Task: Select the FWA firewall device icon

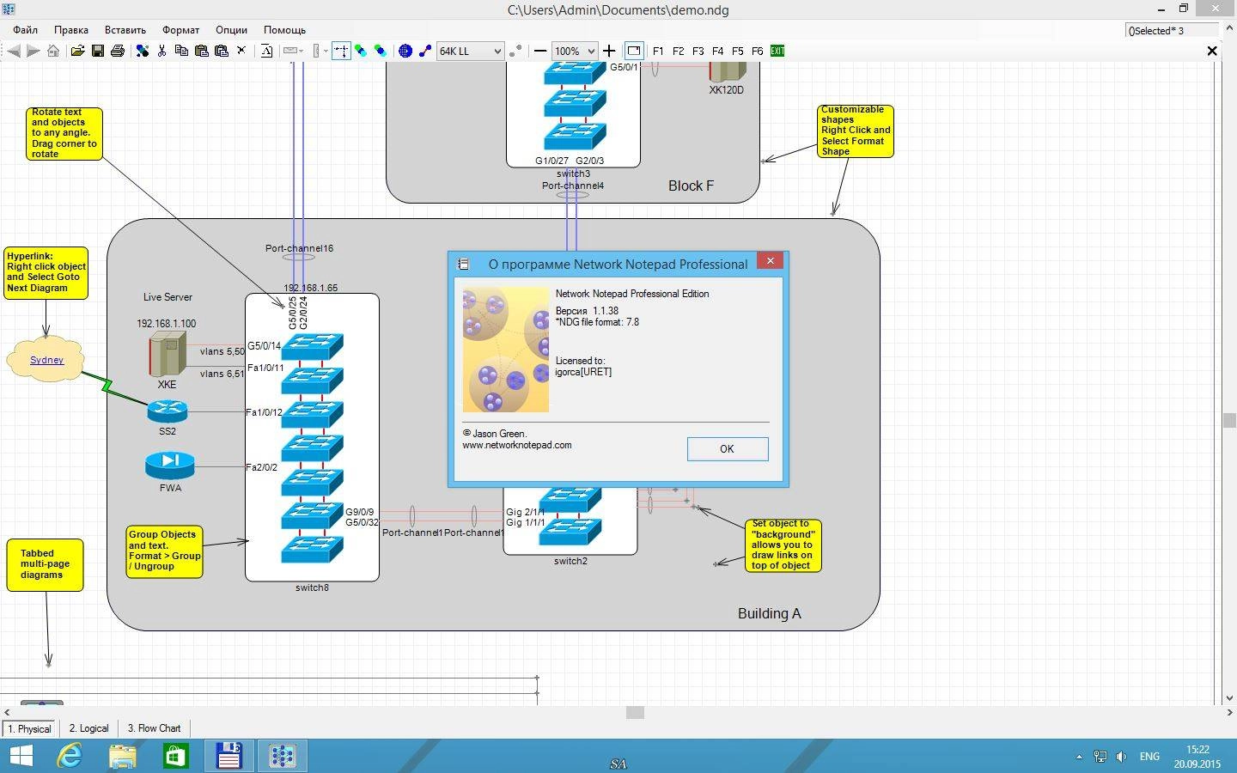Action: tap(170, 465)
